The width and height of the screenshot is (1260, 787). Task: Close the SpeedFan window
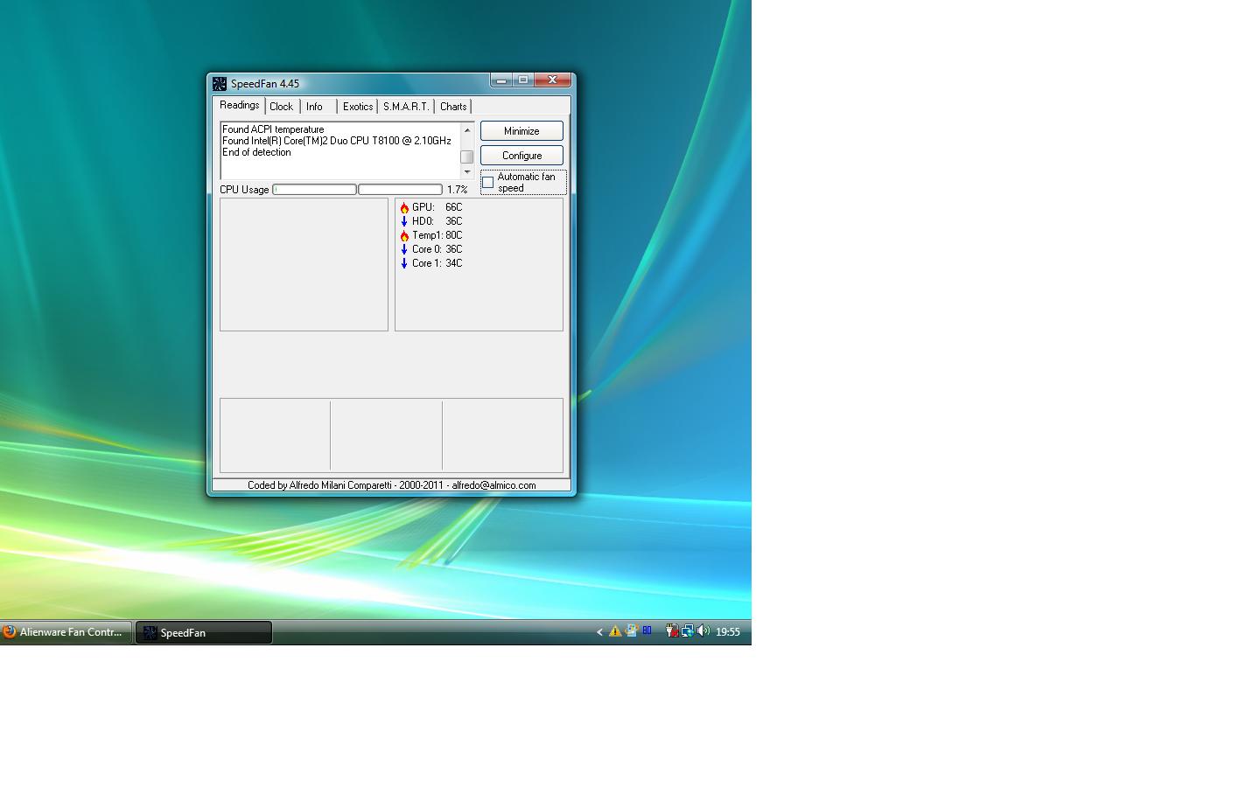[x=553, y=80]
